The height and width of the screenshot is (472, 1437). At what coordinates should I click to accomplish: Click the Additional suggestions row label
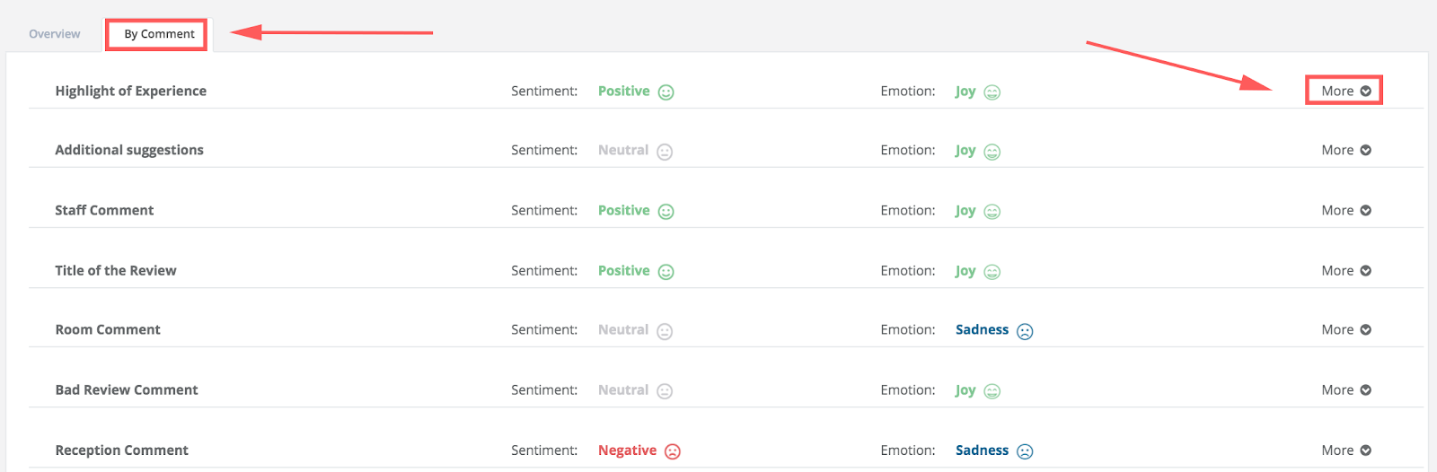coord(129,150)
